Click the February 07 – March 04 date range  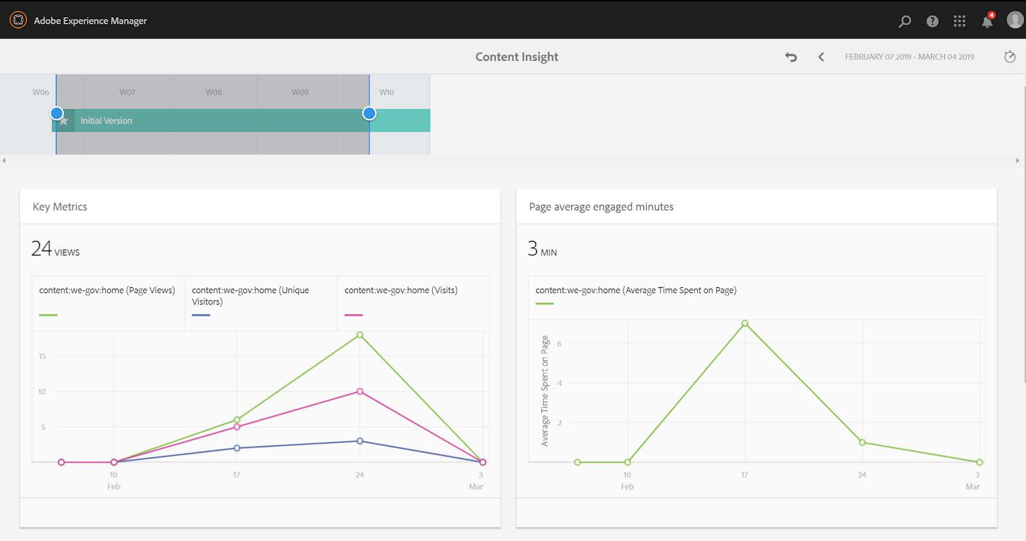click(x=909, y=57)
